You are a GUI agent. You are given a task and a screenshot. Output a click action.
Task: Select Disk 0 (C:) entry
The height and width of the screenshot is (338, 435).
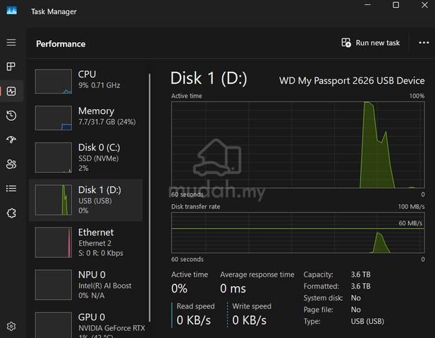pyautogui.click(x=86, y=157)
